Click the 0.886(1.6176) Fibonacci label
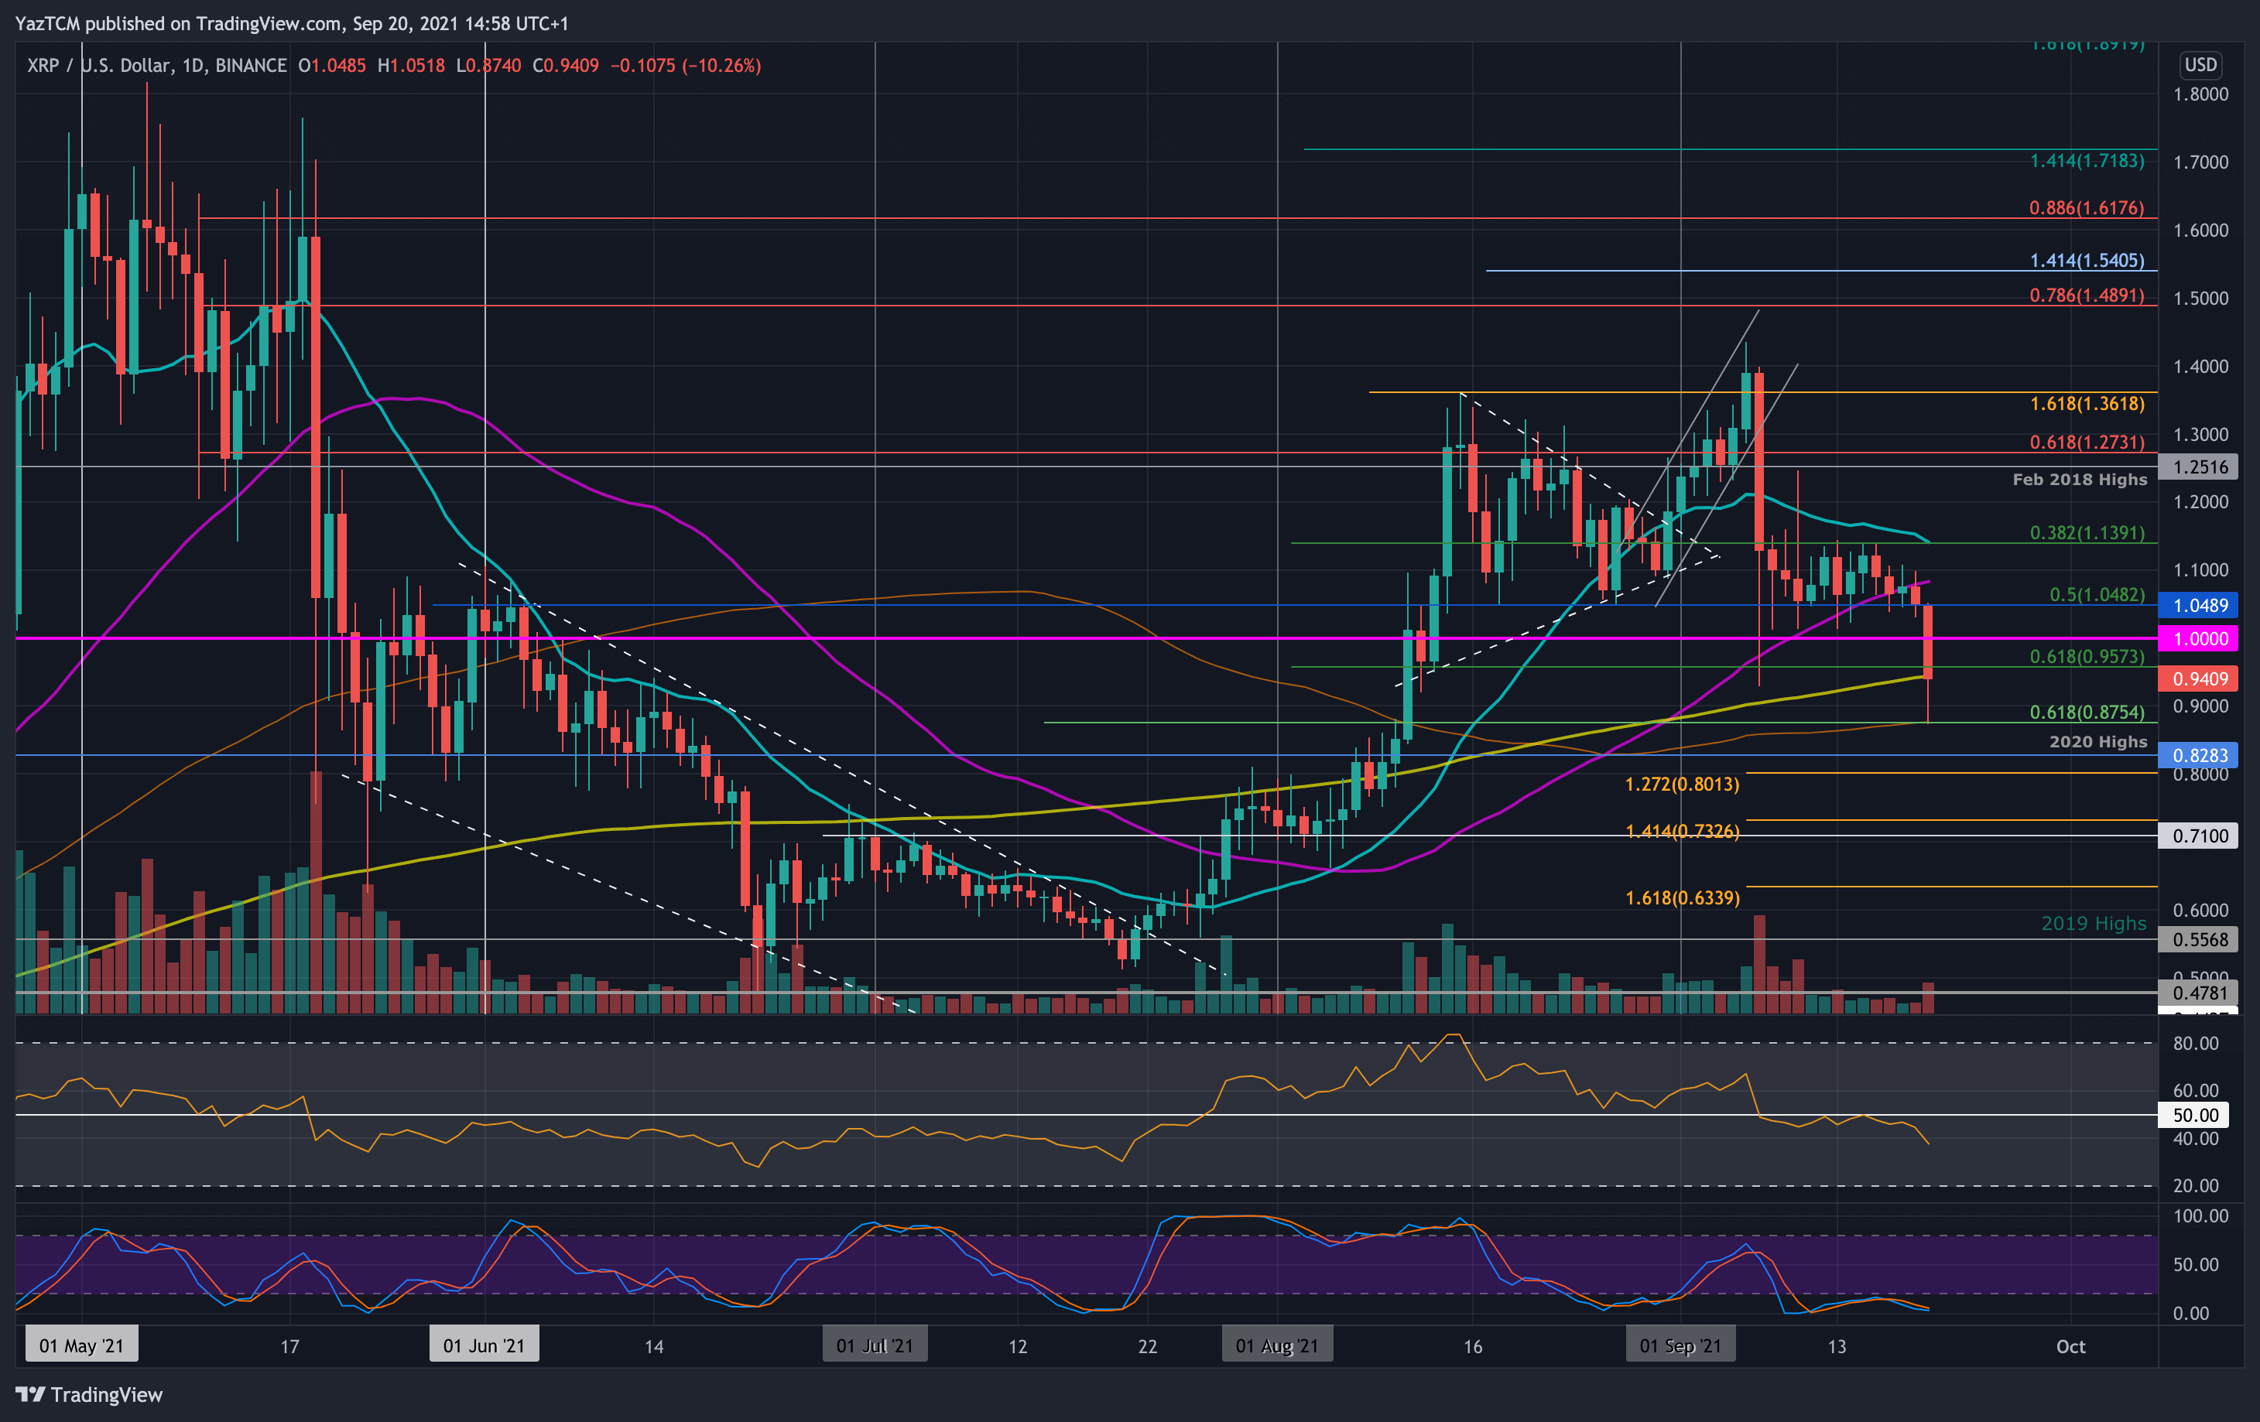This screenshot has height=1422, width=2260. (x=2087, y=208)
